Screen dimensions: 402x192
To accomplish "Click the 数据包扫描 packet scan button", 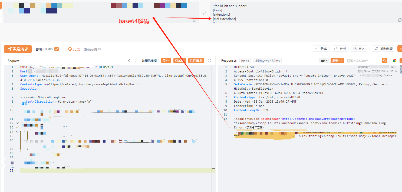I will pyautogui.click(x=149, y=61).
